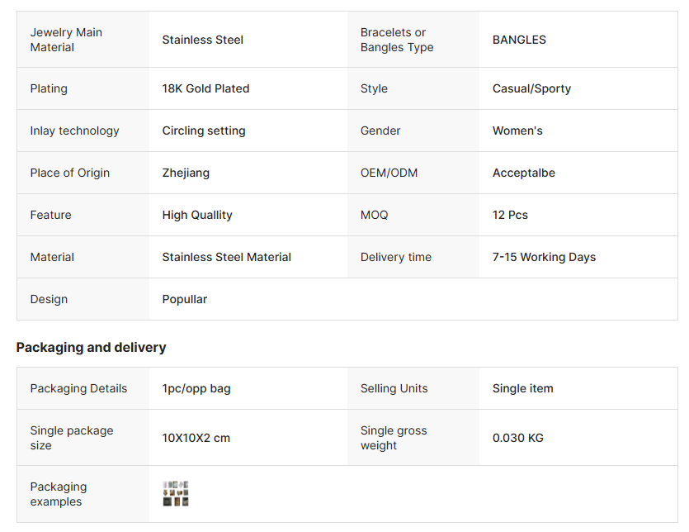
Task: Click the Women's gender value
Action: [517, 131]
